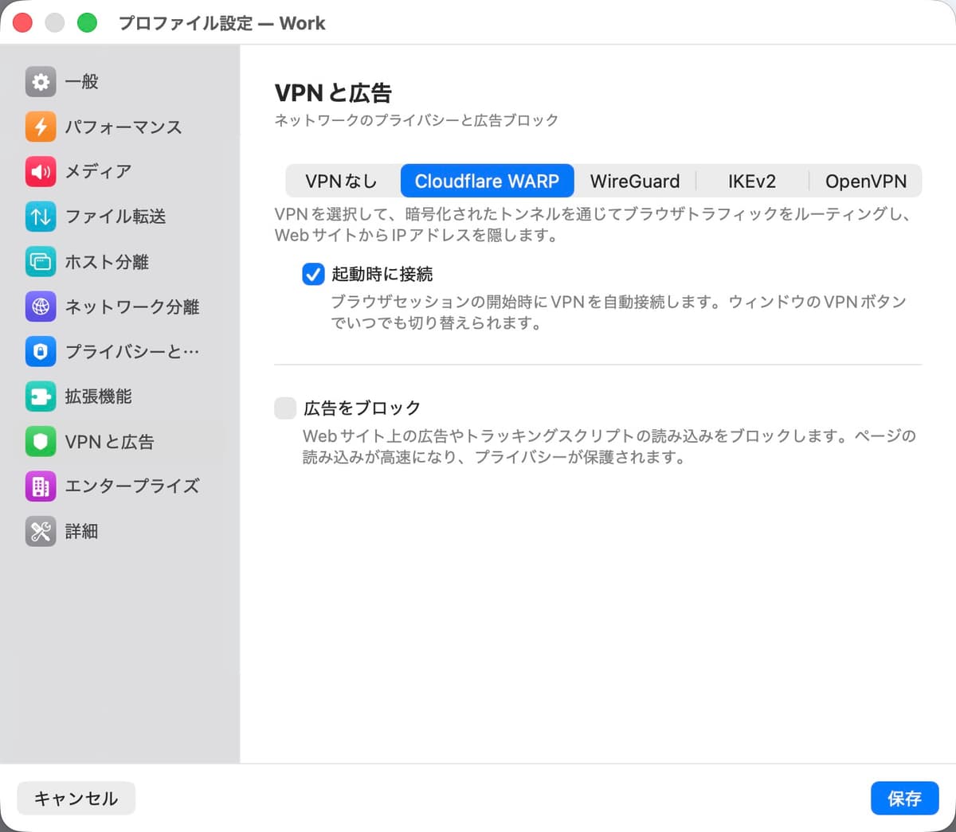Image resolution: width=956 pixels, height=832 pixels.
Task: Click the VPNと広告 page heading
Action: coord(333,93)
